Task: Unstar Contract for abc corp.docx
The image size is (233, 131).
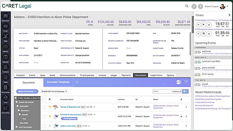Action: click(x=50, y=116)
